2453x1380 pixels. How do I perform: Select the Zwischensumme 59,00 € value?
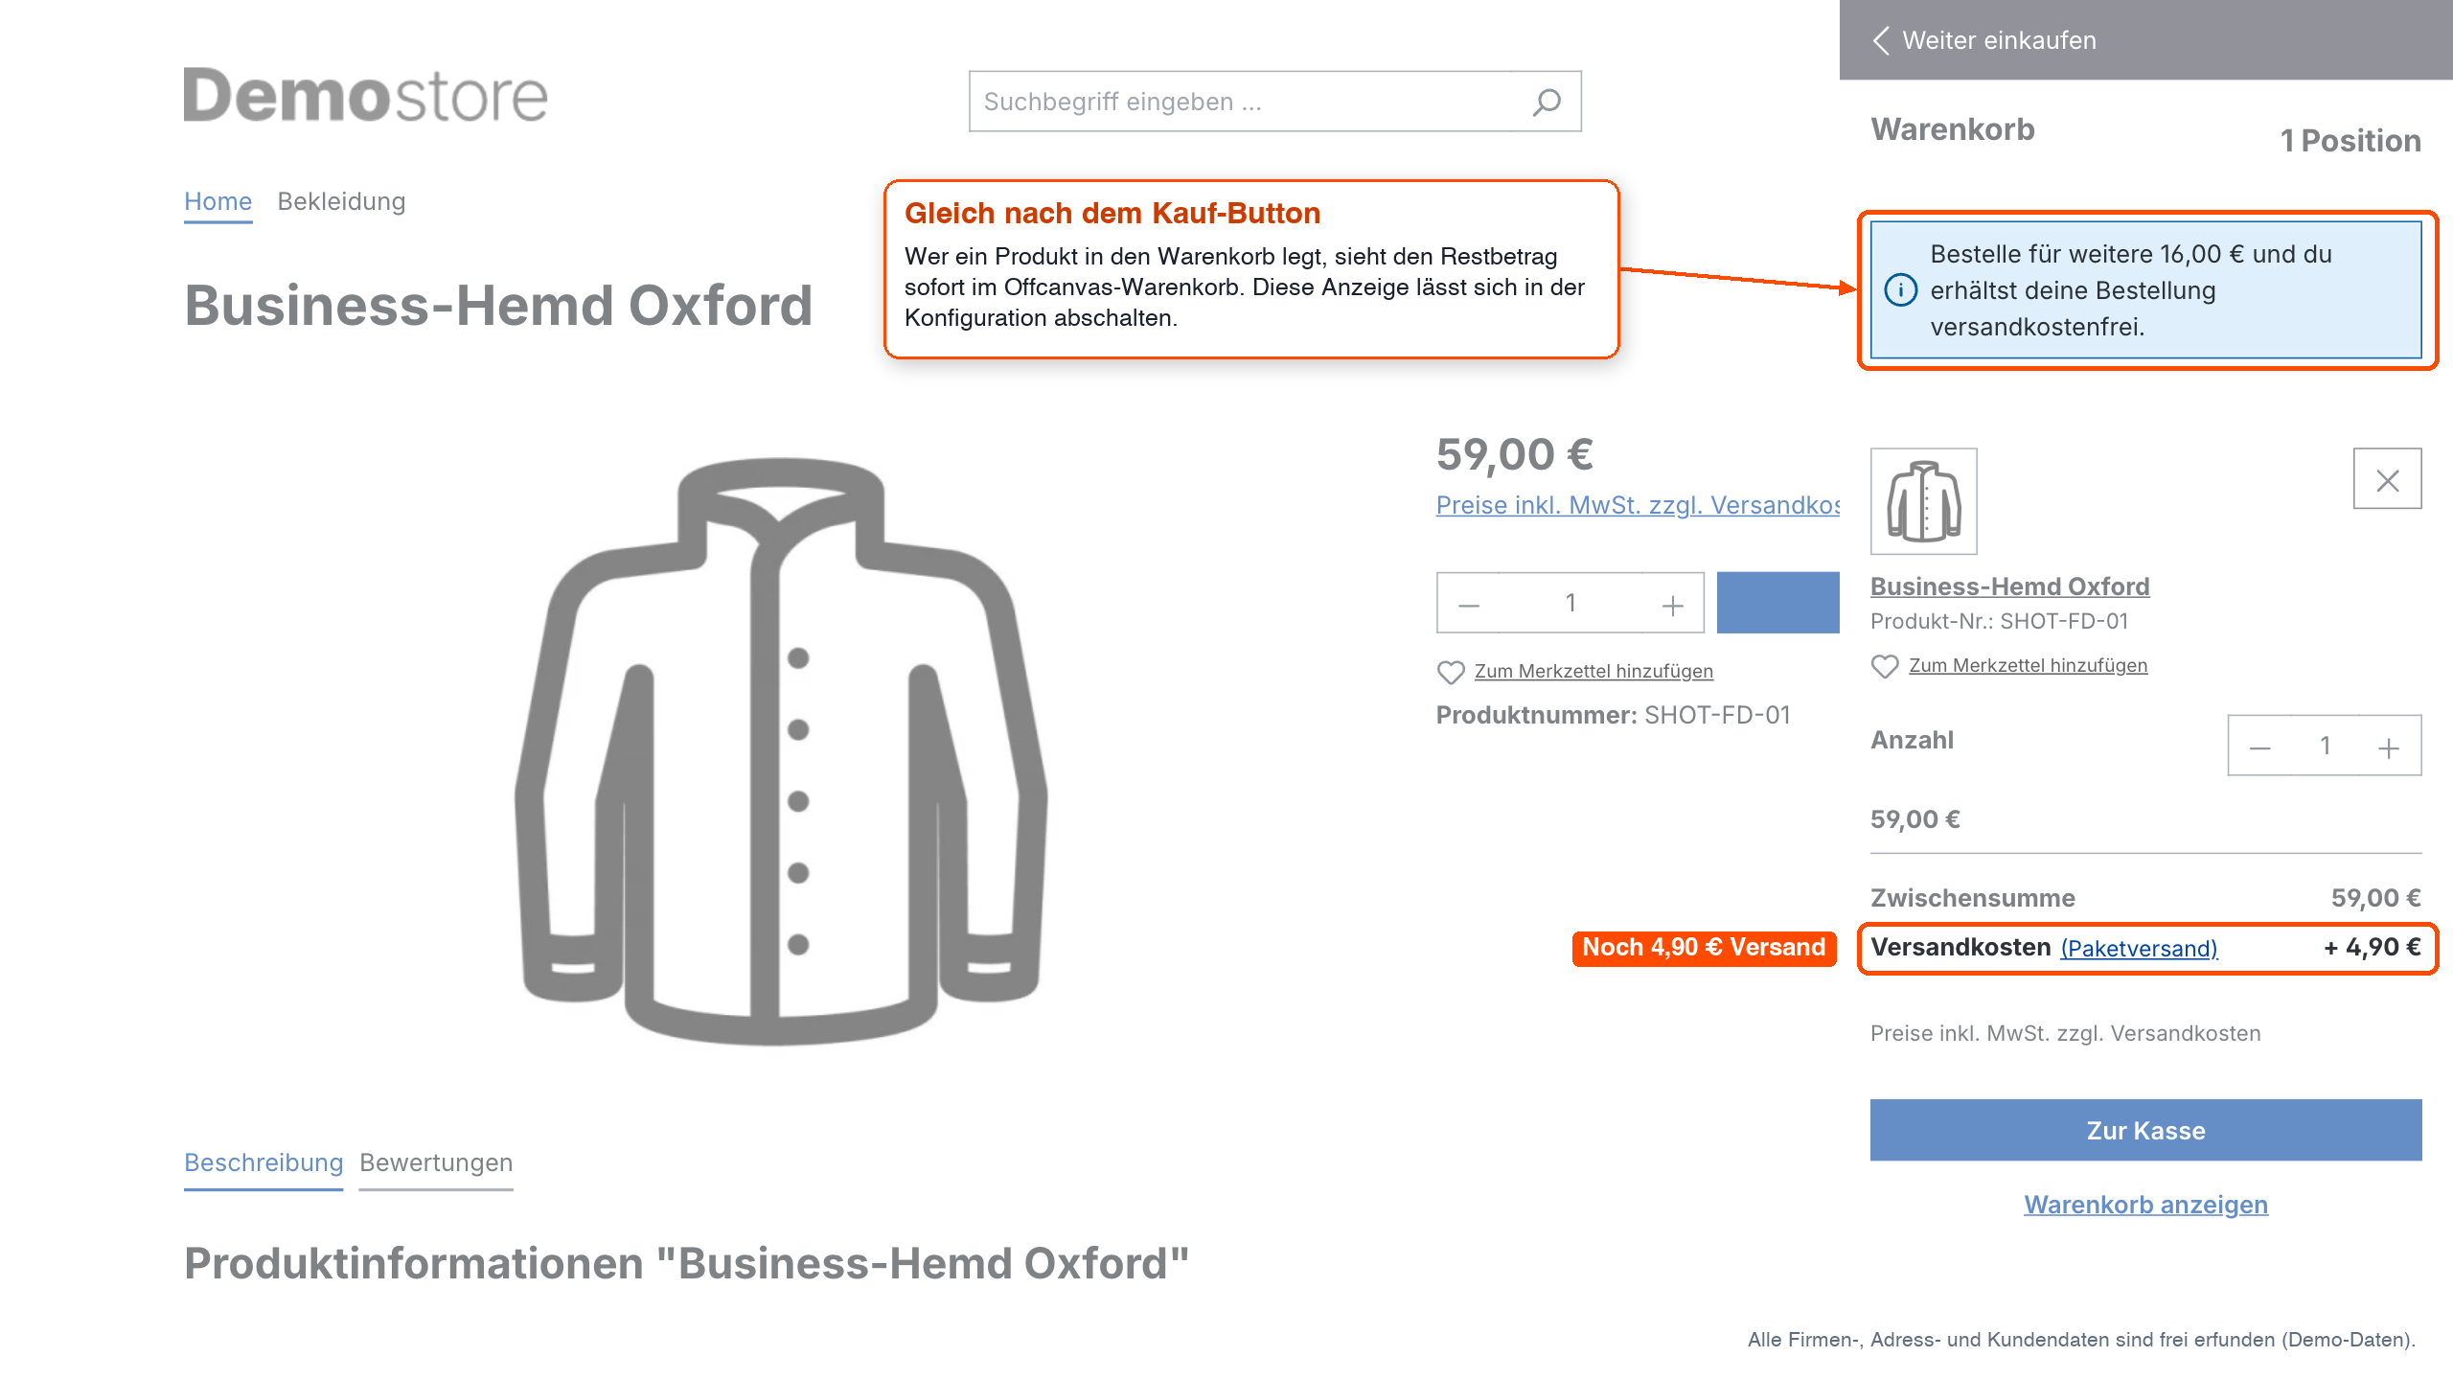pyautogui.click(x=2375, y=898)
